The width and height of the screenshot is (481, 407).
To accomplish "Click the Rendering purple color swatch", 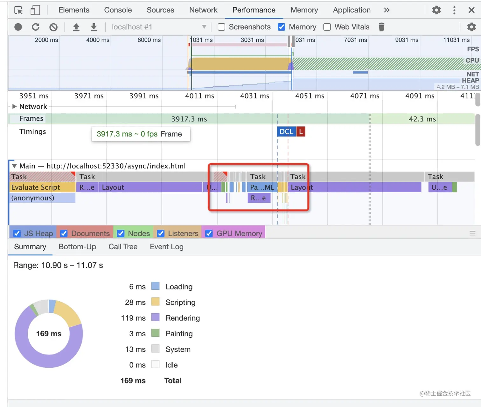I will coord(155,317).
